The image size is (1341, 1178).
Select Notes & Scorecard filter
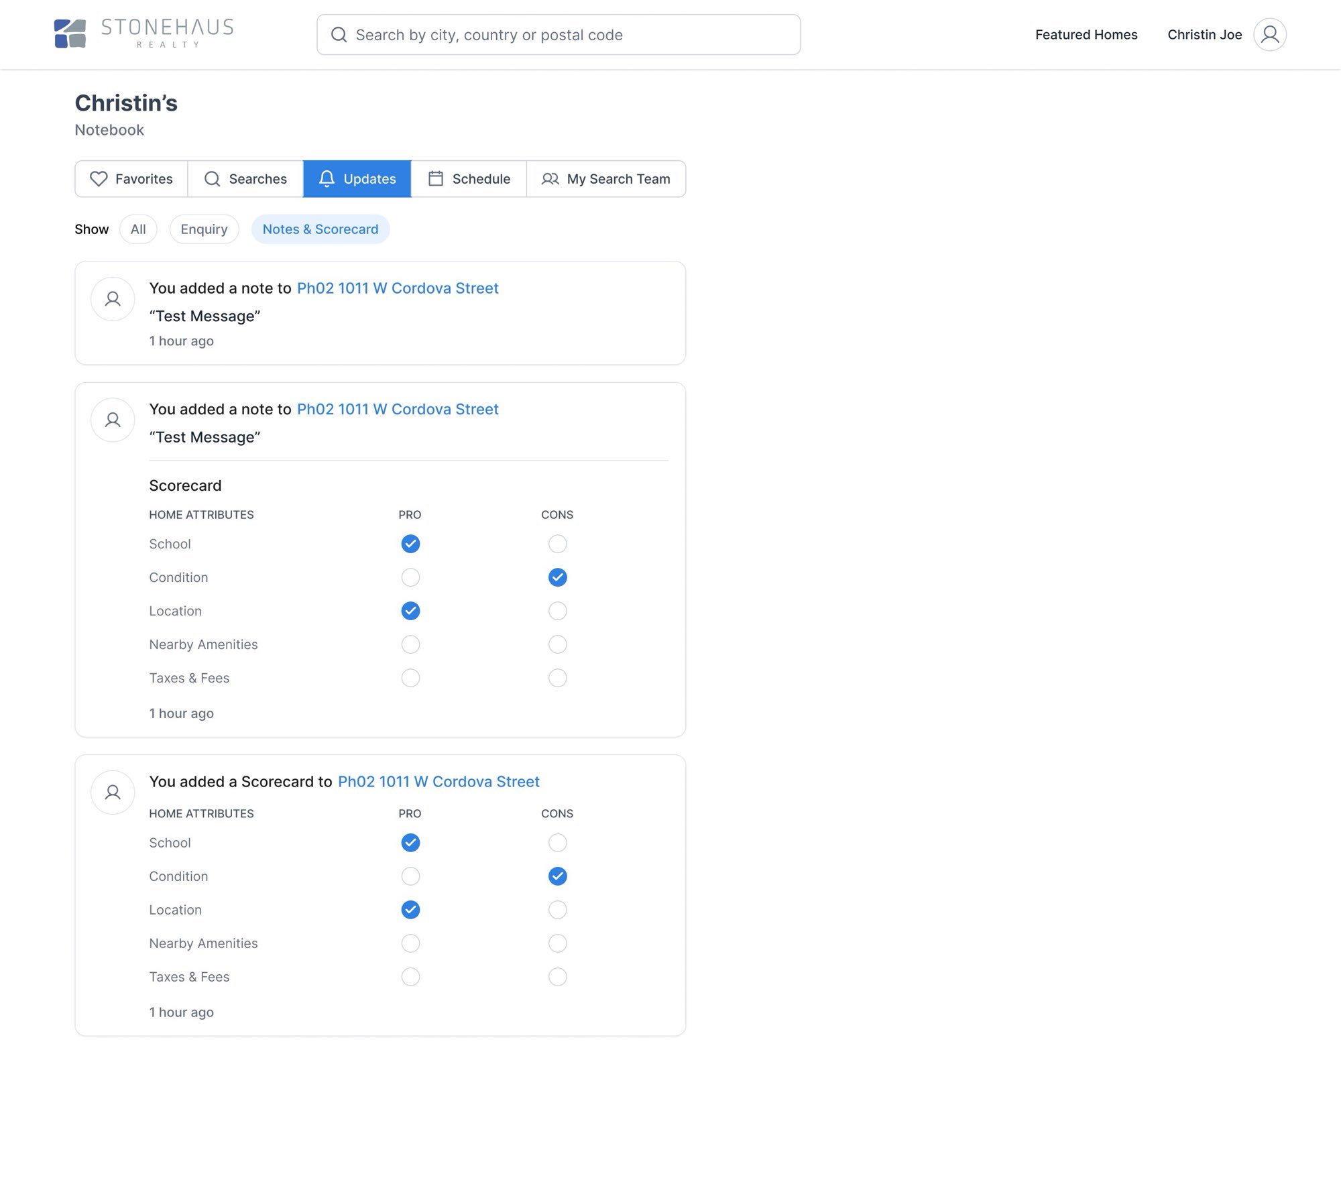(320, 229)
